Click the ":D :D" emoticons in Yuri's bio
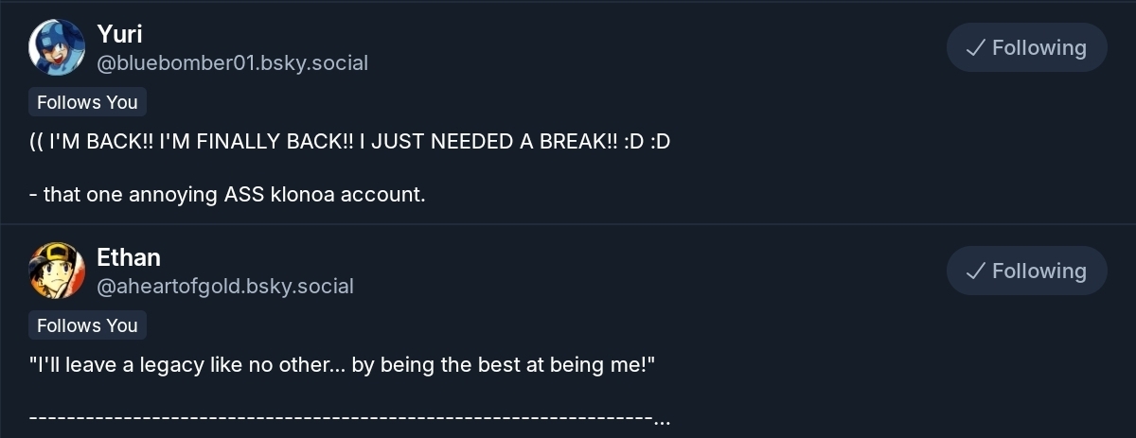Viewport: 1136px width, 438px height. [x=647, y=142]
